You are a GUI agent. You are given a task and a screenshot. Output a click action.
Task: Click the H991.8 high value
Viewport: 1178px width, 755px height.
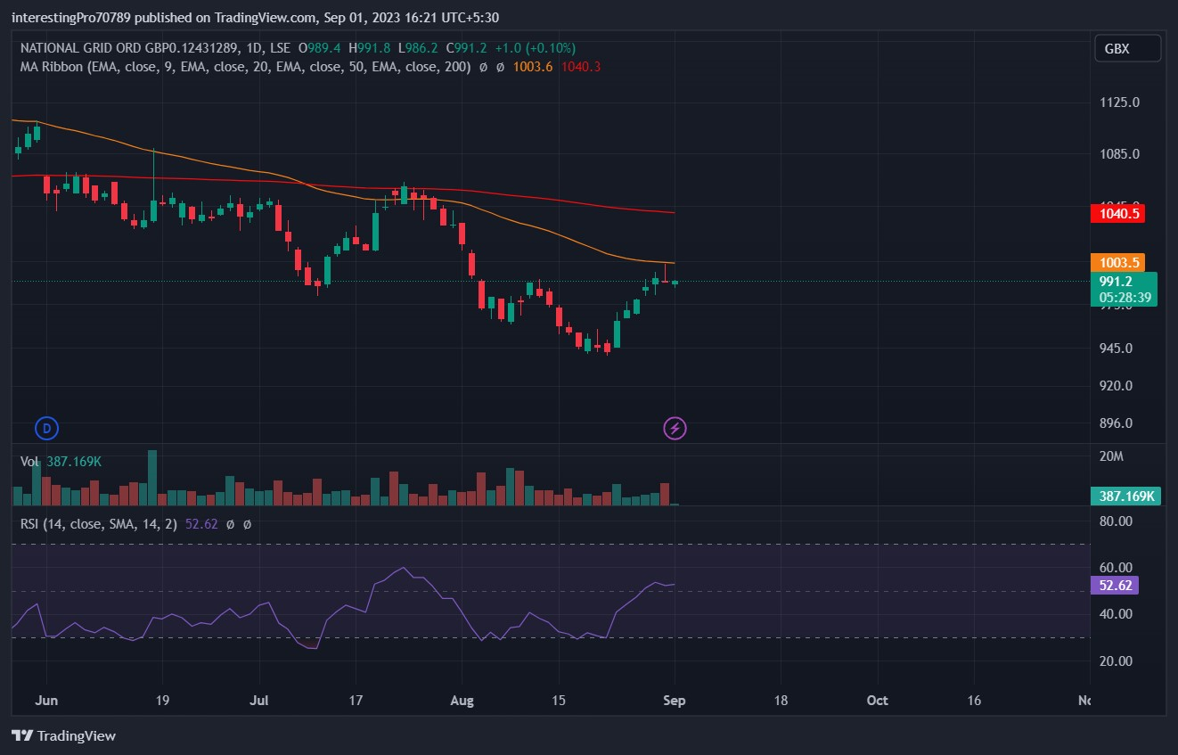point(370,48)
